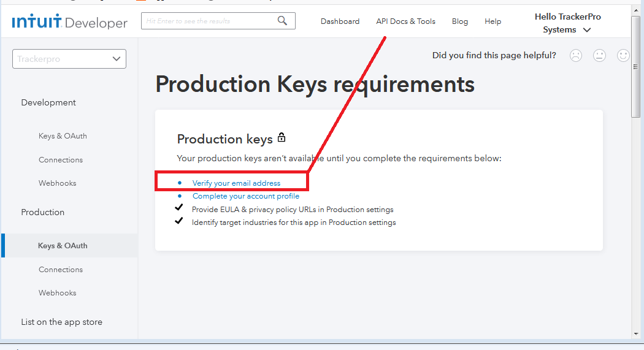Open API Docs & Tools menu
The width and height of the screenshot is (644, 350).
click(x=405, y=21)
